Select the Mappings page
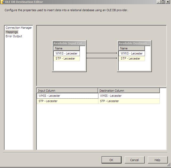This screenshot has width=171, height=168. click(12, 32)
